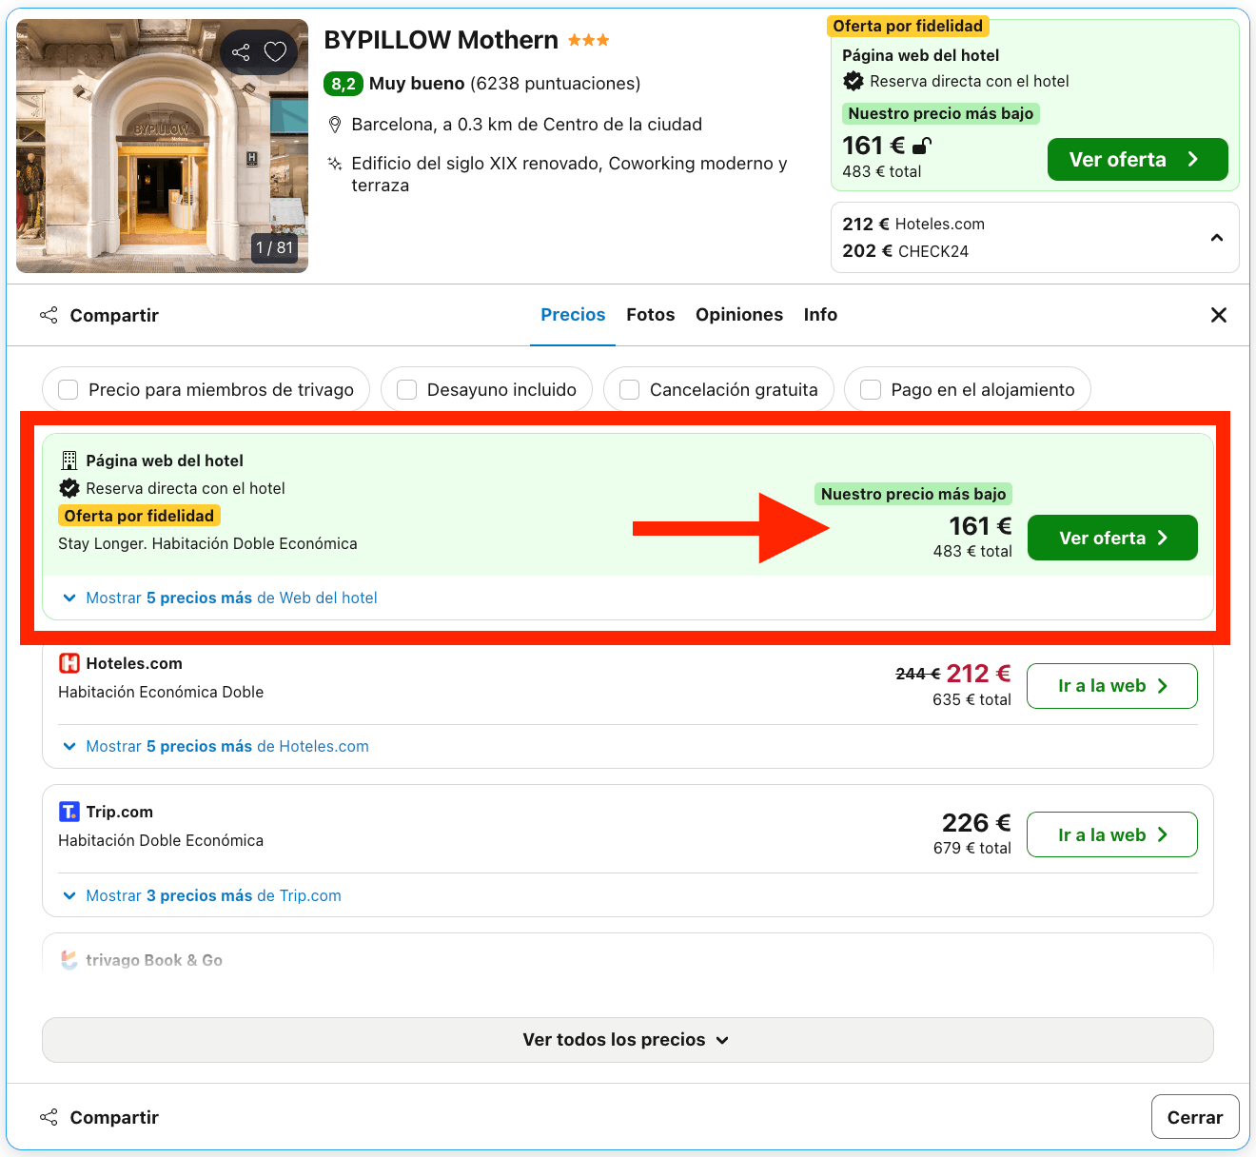Click the 202 € CHECK24 price line

coord(905,251)
